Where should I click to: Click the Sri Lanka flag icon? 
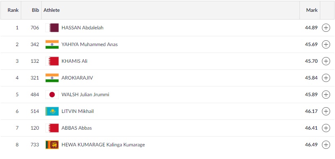pyautogui.click(x=52, y=145)
